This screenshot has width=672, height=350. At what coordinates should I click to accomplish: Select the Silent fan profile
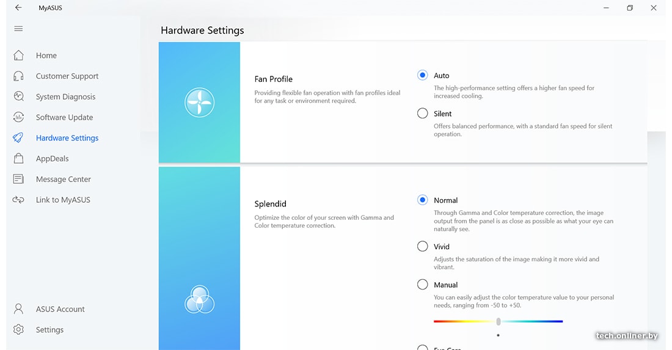[x=423, y=114]
